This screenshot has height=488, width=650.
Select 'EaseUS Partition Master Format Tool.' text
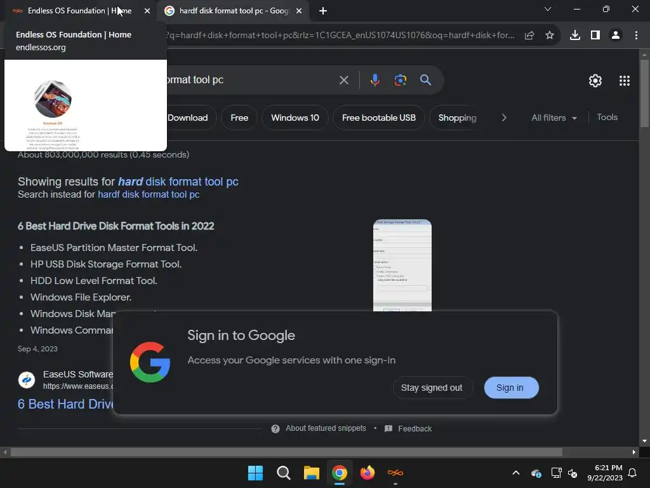click(x=114, y=248)
